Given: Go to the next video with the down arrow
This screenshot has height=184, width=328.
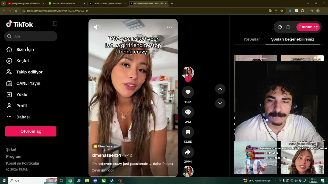Looking at the screenshot, I should (220, 103).
